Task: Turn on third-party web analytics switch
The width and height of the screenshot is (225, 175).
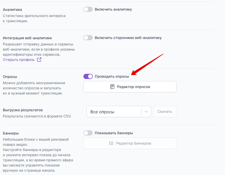Action: click(88, 38)
